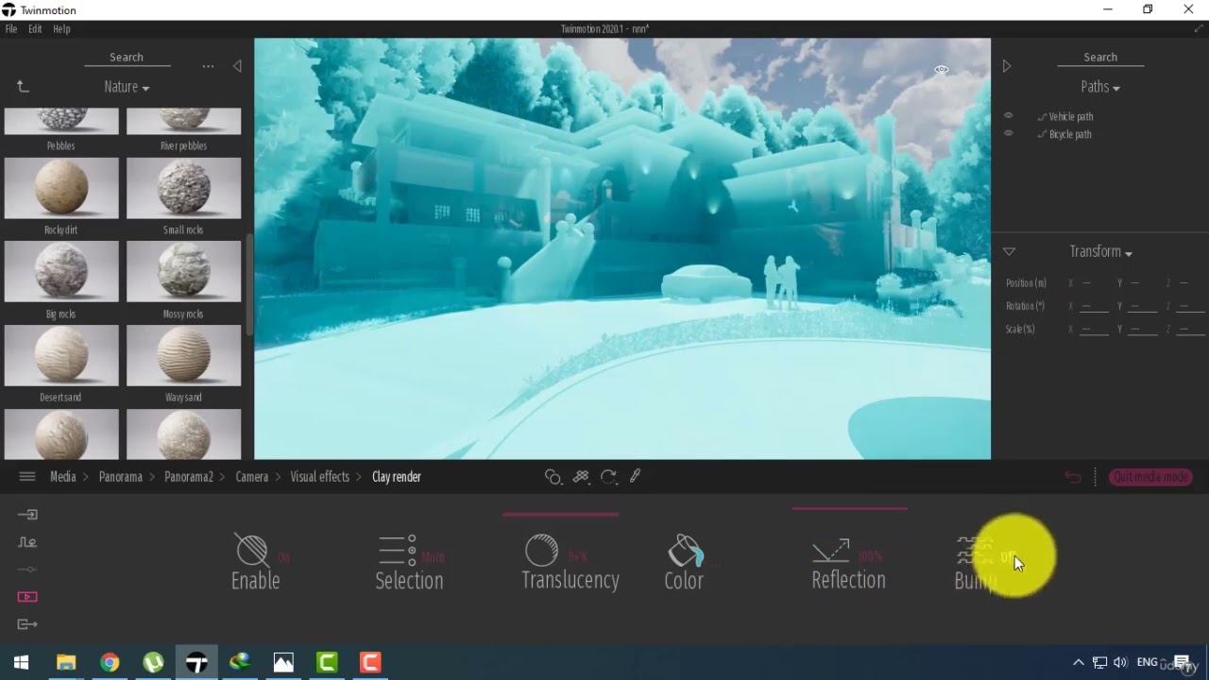Toggle visibility of Vehicle path
Screen dimensions: 1209x680
click(1009, 115)
